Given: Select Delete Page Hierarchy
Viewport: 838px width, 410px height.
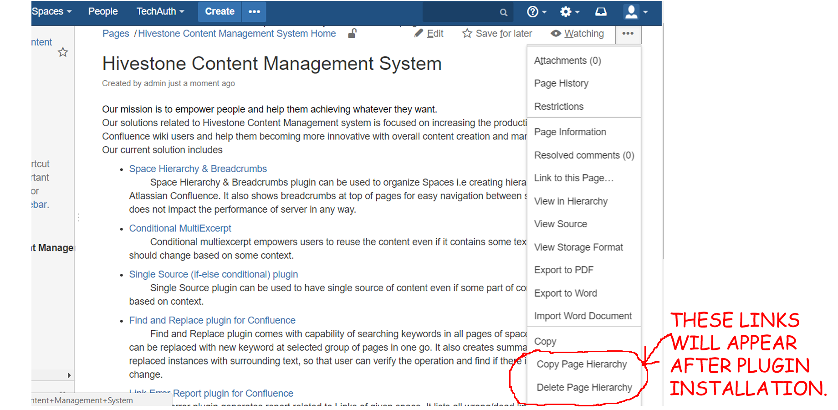Looking at the screenshot, I should pyautogui.click(x=584, y=388).
